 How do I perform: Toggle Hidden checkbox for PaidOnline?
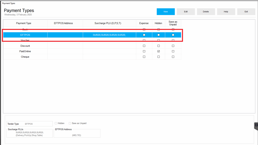coord(159,51)
